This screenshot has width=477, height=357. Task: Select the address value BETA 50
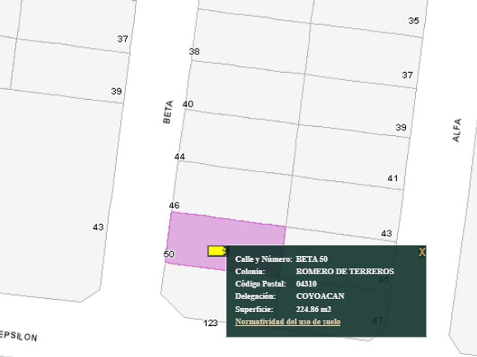pyautogui.click(x=312, y=259)
